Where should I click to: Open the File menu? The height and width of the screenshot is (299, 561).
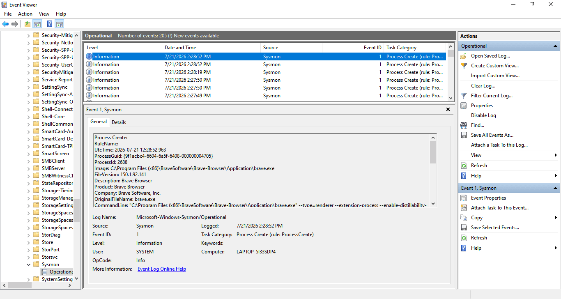[8, 14]
